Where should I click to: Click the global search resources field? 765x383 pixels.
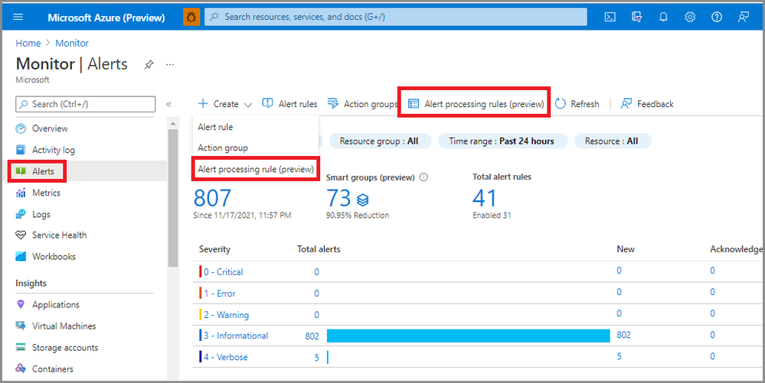396,17
